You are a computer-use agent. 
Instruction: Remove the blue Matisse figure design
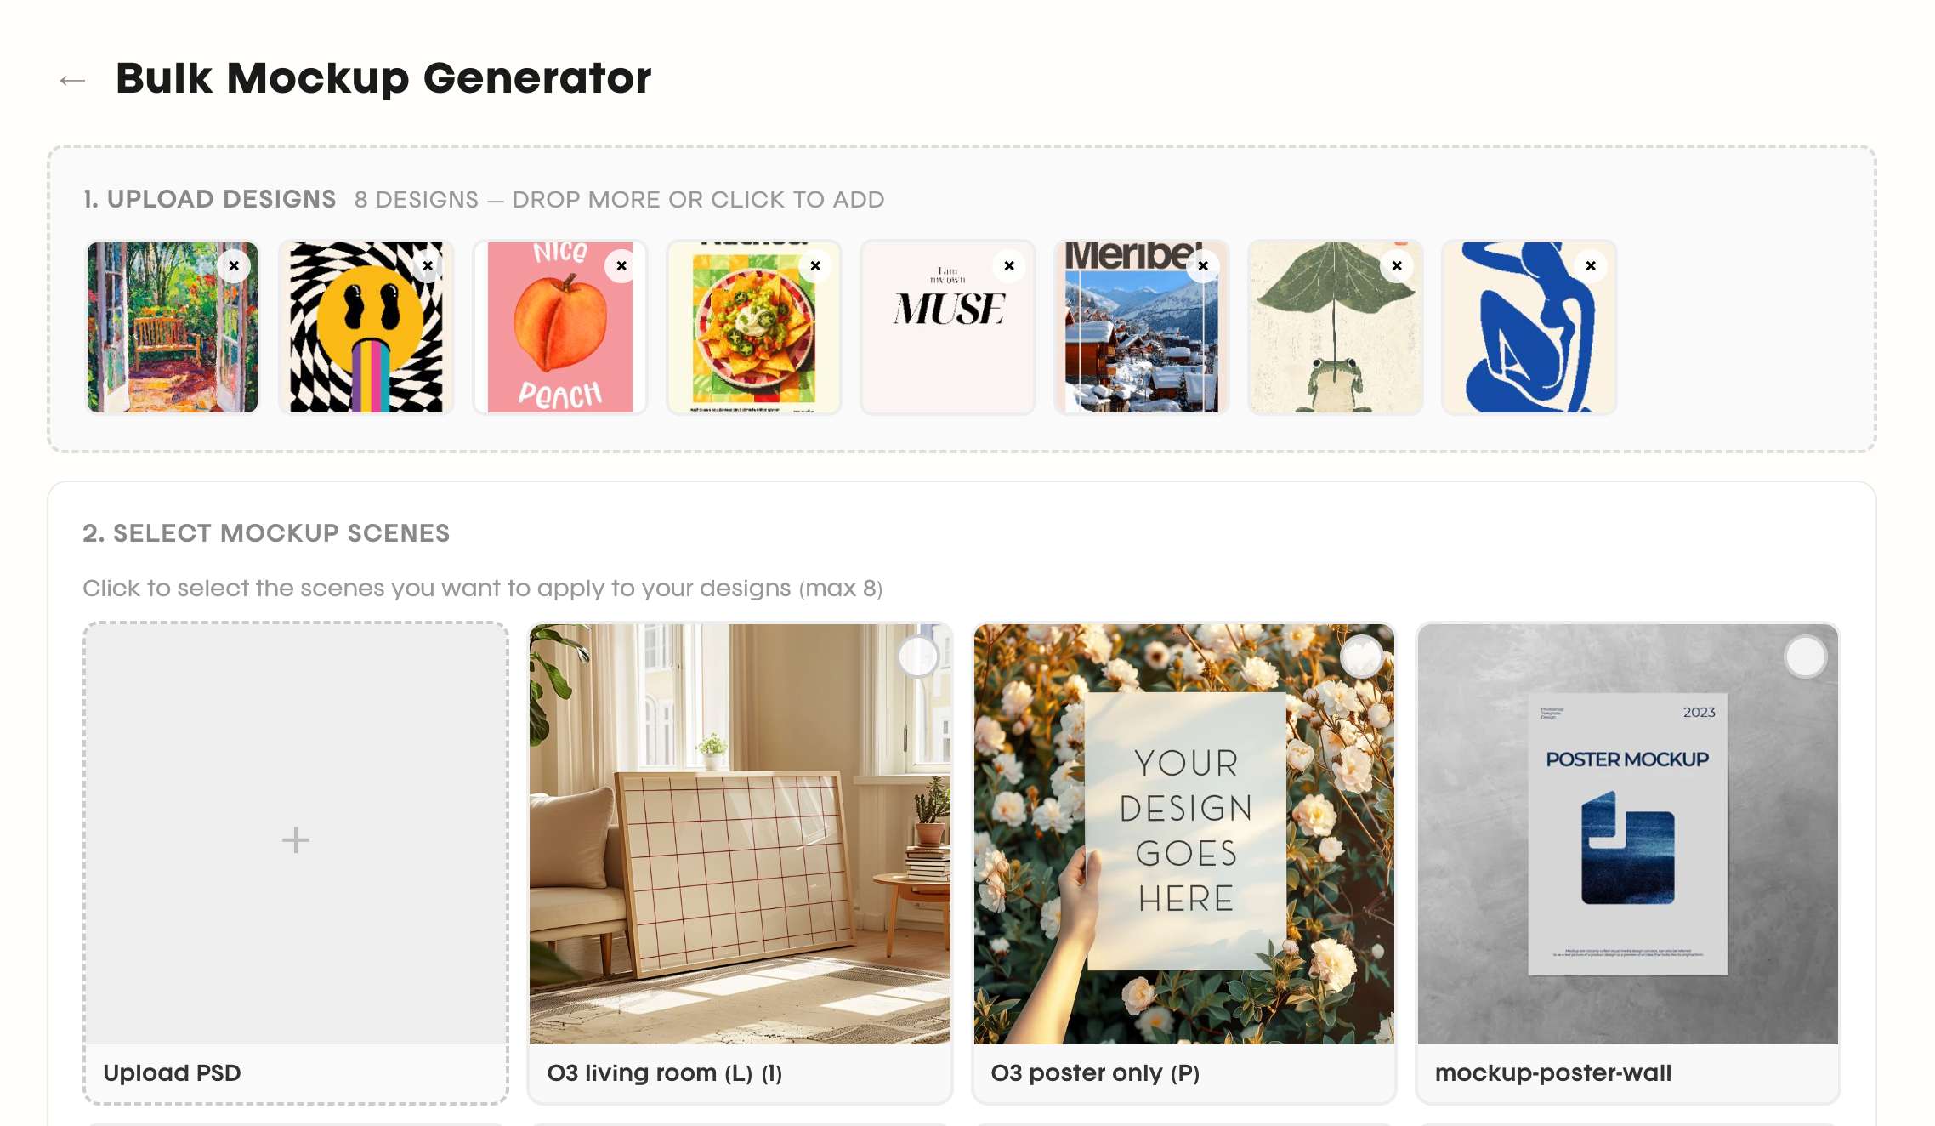click(x=1591, y=266)
